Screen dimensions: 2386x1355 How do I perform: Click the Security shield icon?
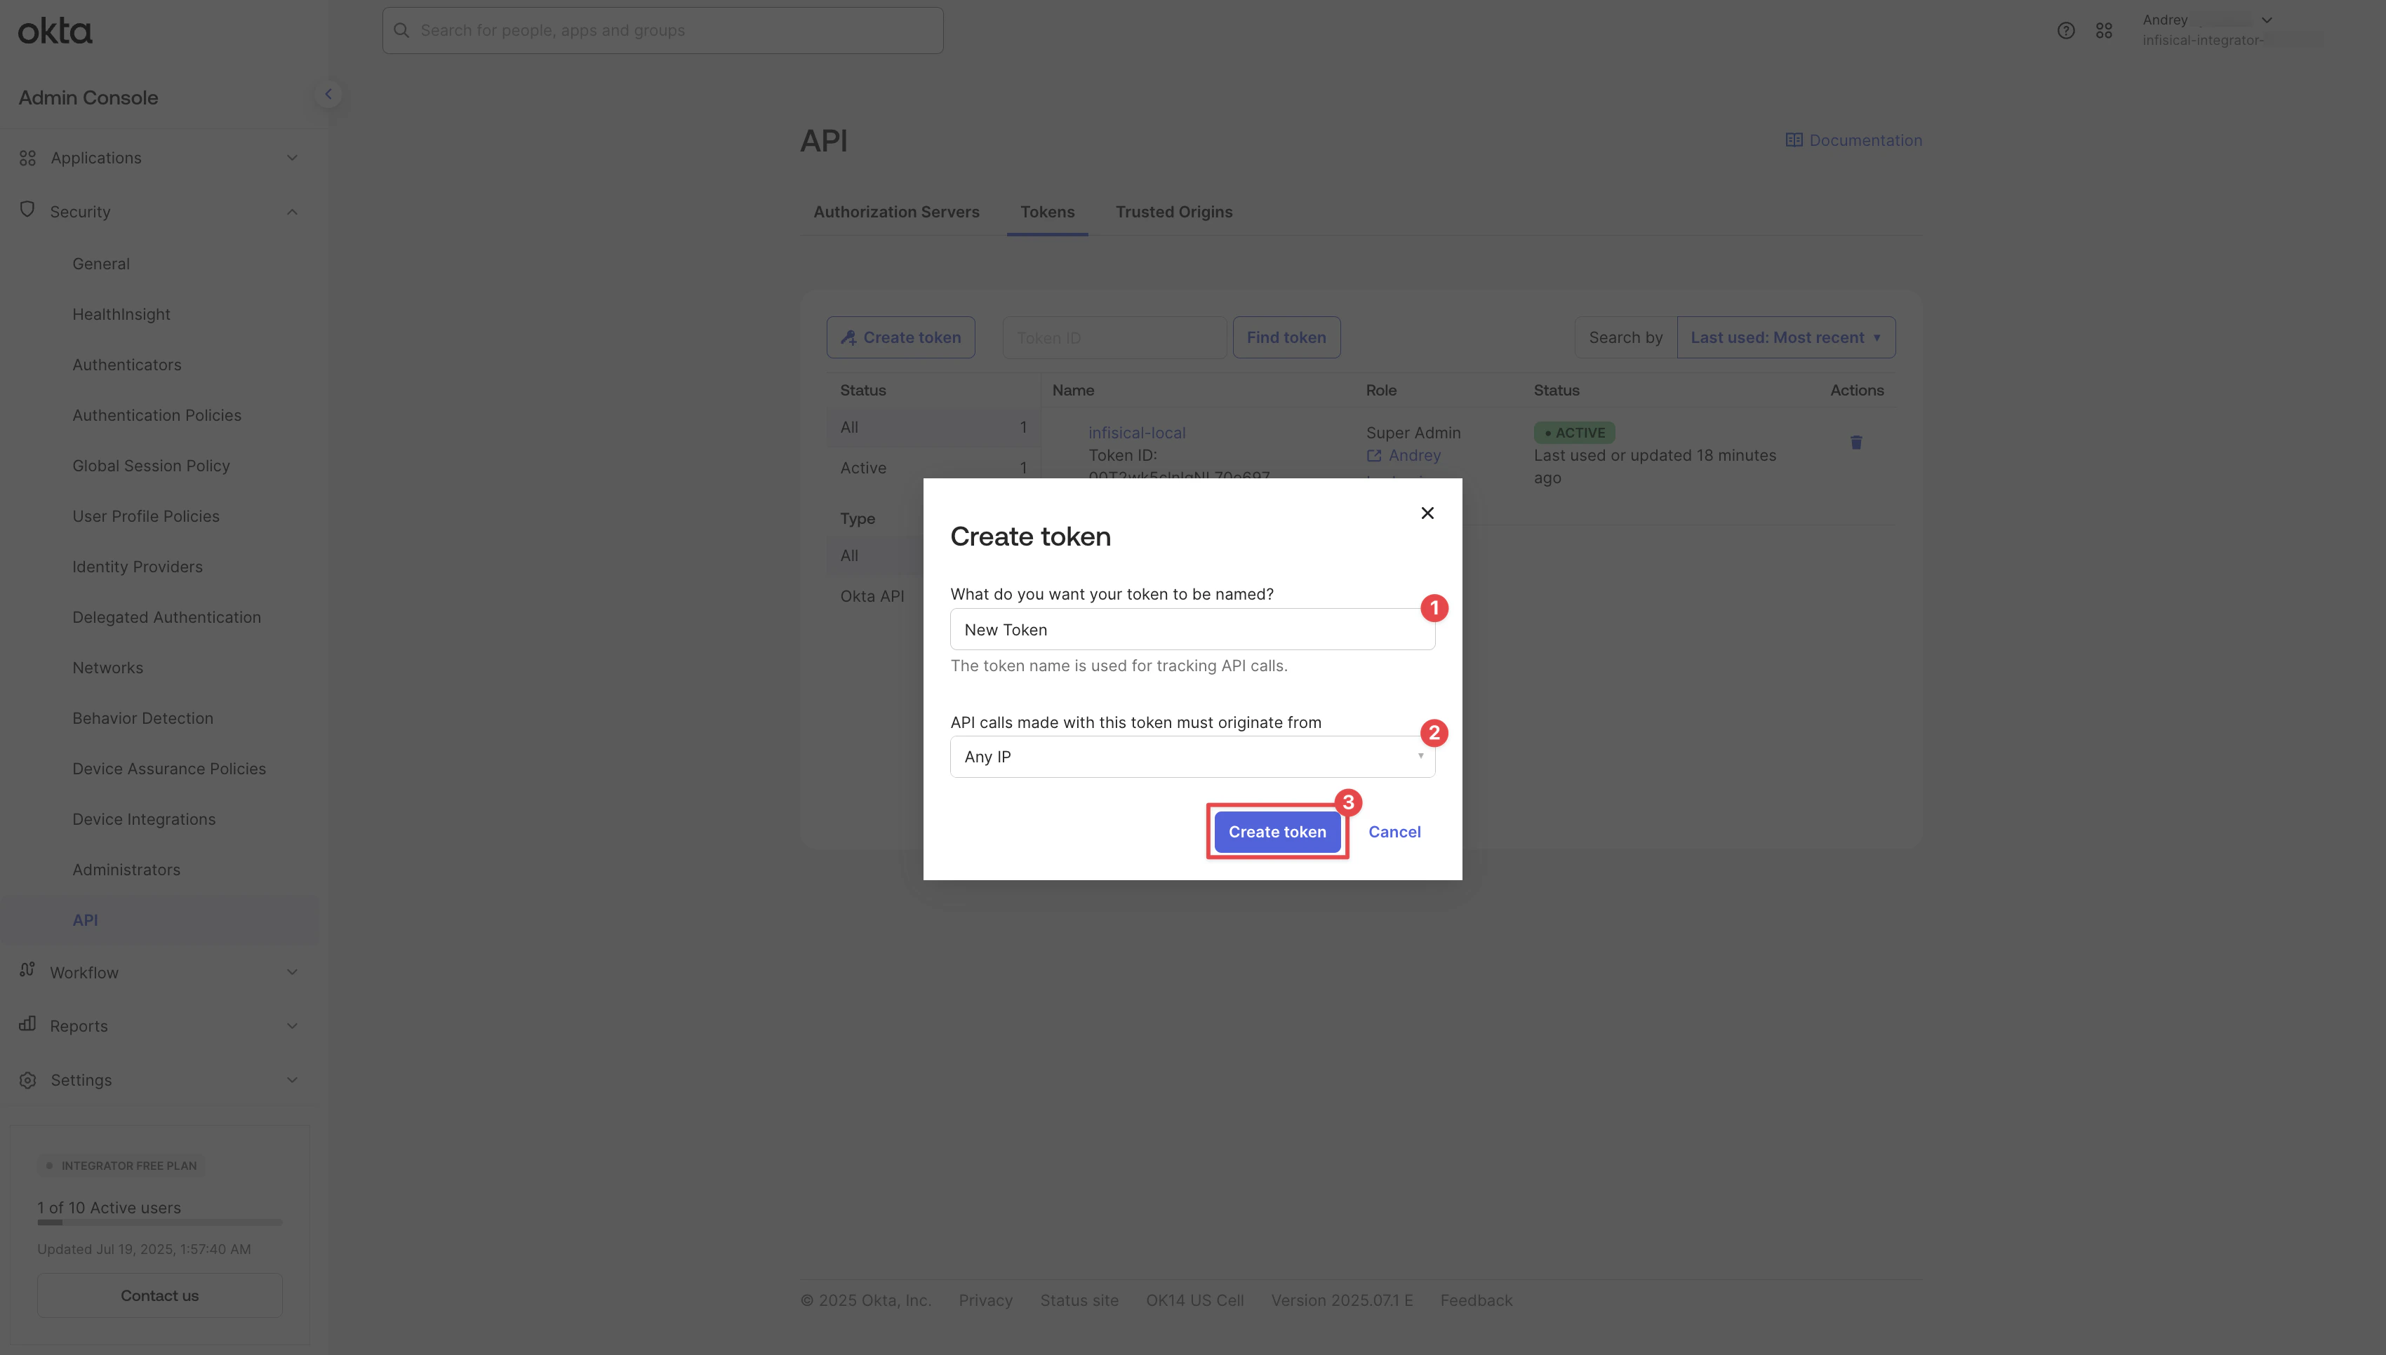coord(27,210)
